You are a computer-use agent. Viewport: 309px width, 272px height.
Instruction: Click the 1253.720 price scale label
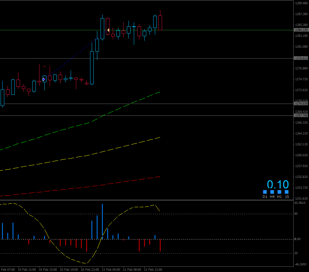[x=301, y=188]
